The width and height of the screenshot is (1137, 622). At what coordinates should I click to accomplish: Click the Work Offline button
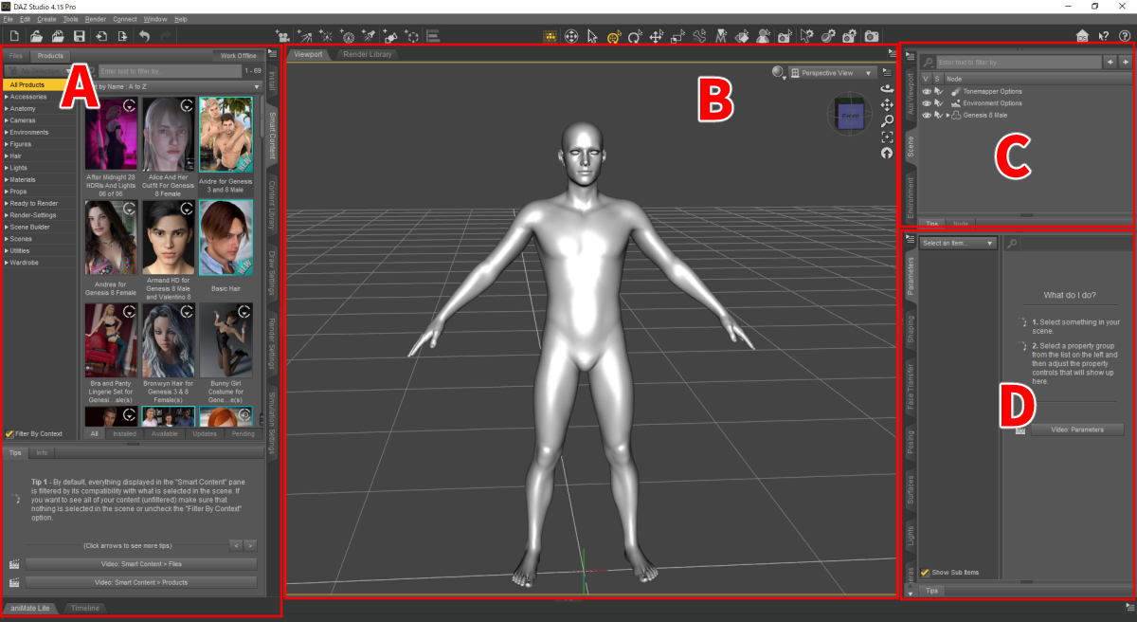point(239,56)
